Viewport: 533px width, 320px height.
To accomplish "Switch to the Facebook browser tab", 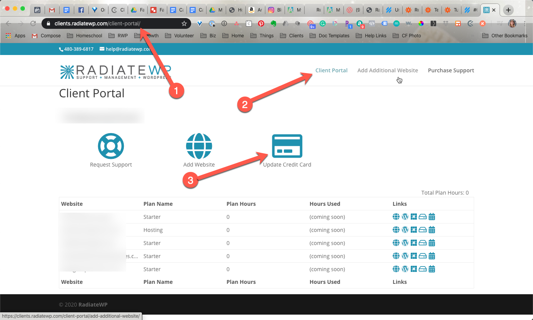I will [x=81, y=10].
